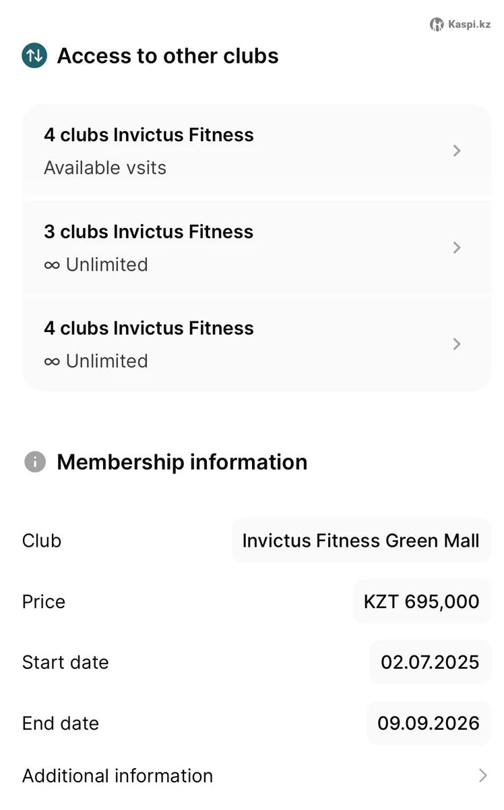The image size is (504, 810).
Task: Click the info icon beside Membership information
Action: [x=35, y=462]
